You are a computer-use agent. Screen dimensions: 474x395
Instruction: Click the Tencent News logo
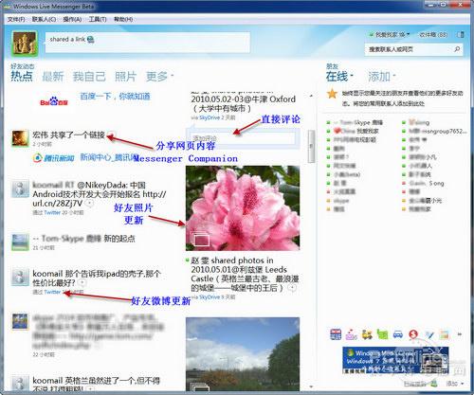point(54,157)
